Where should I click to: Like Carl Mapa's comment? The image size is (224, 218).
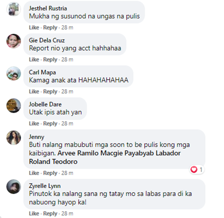(34, 91)
